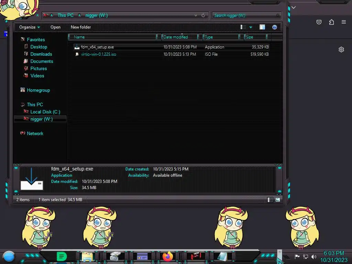352x264 pixels.
Task: Open Action Center flag in system tray
Action: point(297,256)
